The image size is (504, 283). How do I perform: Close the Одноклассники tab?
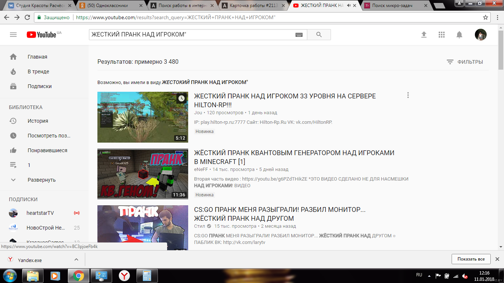(x=141, y=6)
